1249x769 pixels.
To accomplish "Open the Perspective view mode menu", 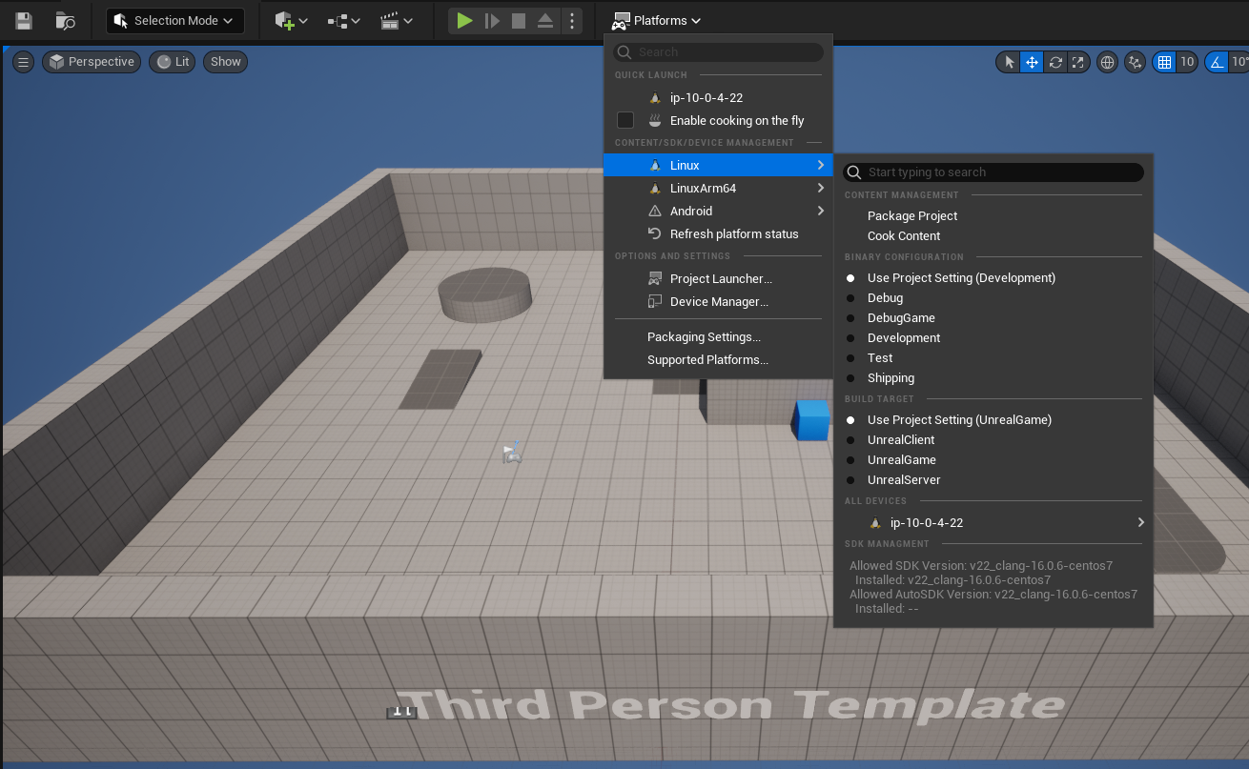I will [x=92, y=62].
